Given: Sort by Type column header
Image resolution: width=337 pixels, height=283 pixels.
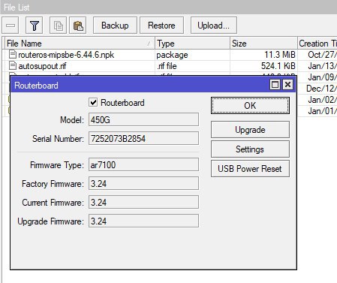Looking at the screenshot, I should pos(192,44).
